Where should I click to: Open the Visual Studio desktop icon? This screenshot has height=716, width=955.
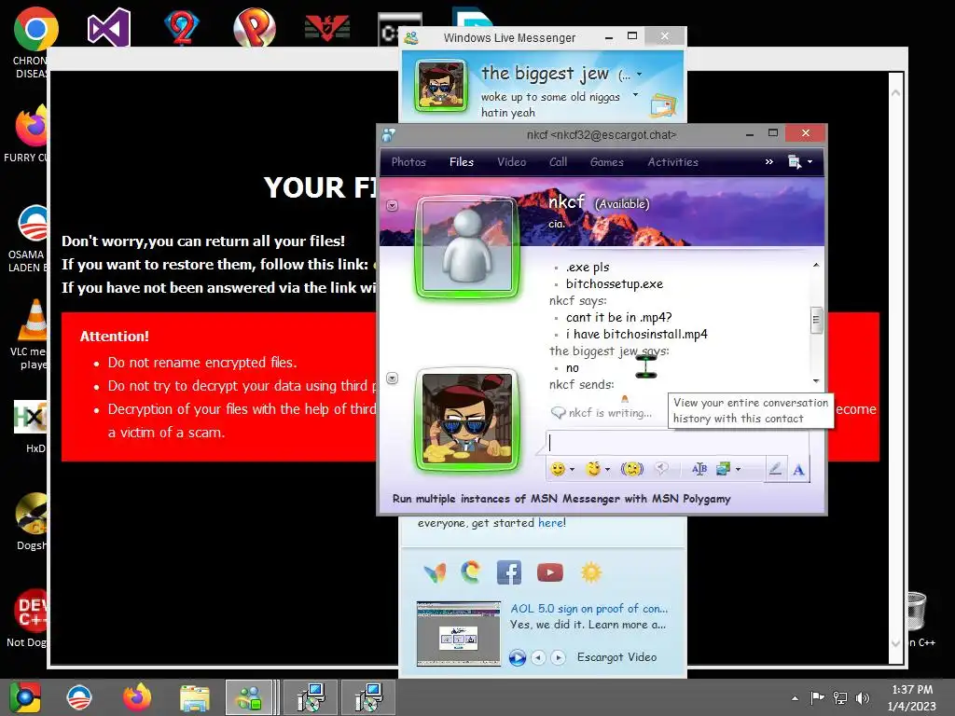pos(108,27)
